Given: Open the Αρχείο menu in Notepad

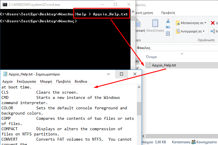Looking at the screenshot, I should pyautogui.click(x=8, y=81).
